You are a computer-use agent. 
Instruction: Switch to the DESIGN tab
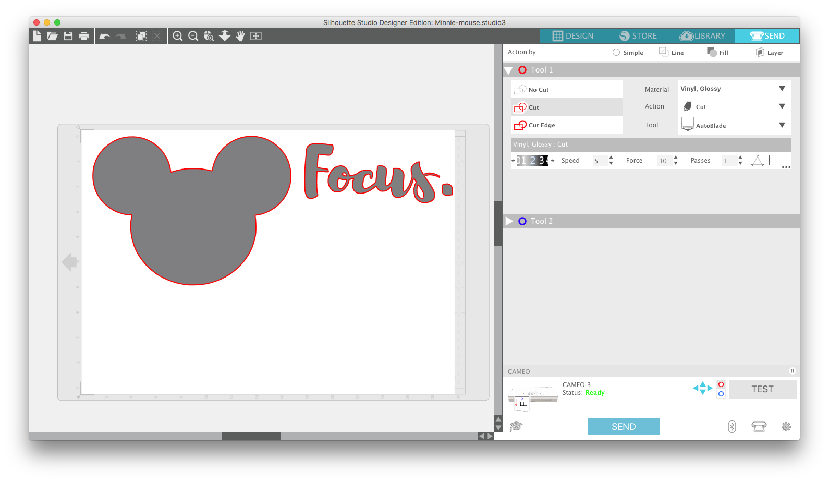tap(573, 36)
